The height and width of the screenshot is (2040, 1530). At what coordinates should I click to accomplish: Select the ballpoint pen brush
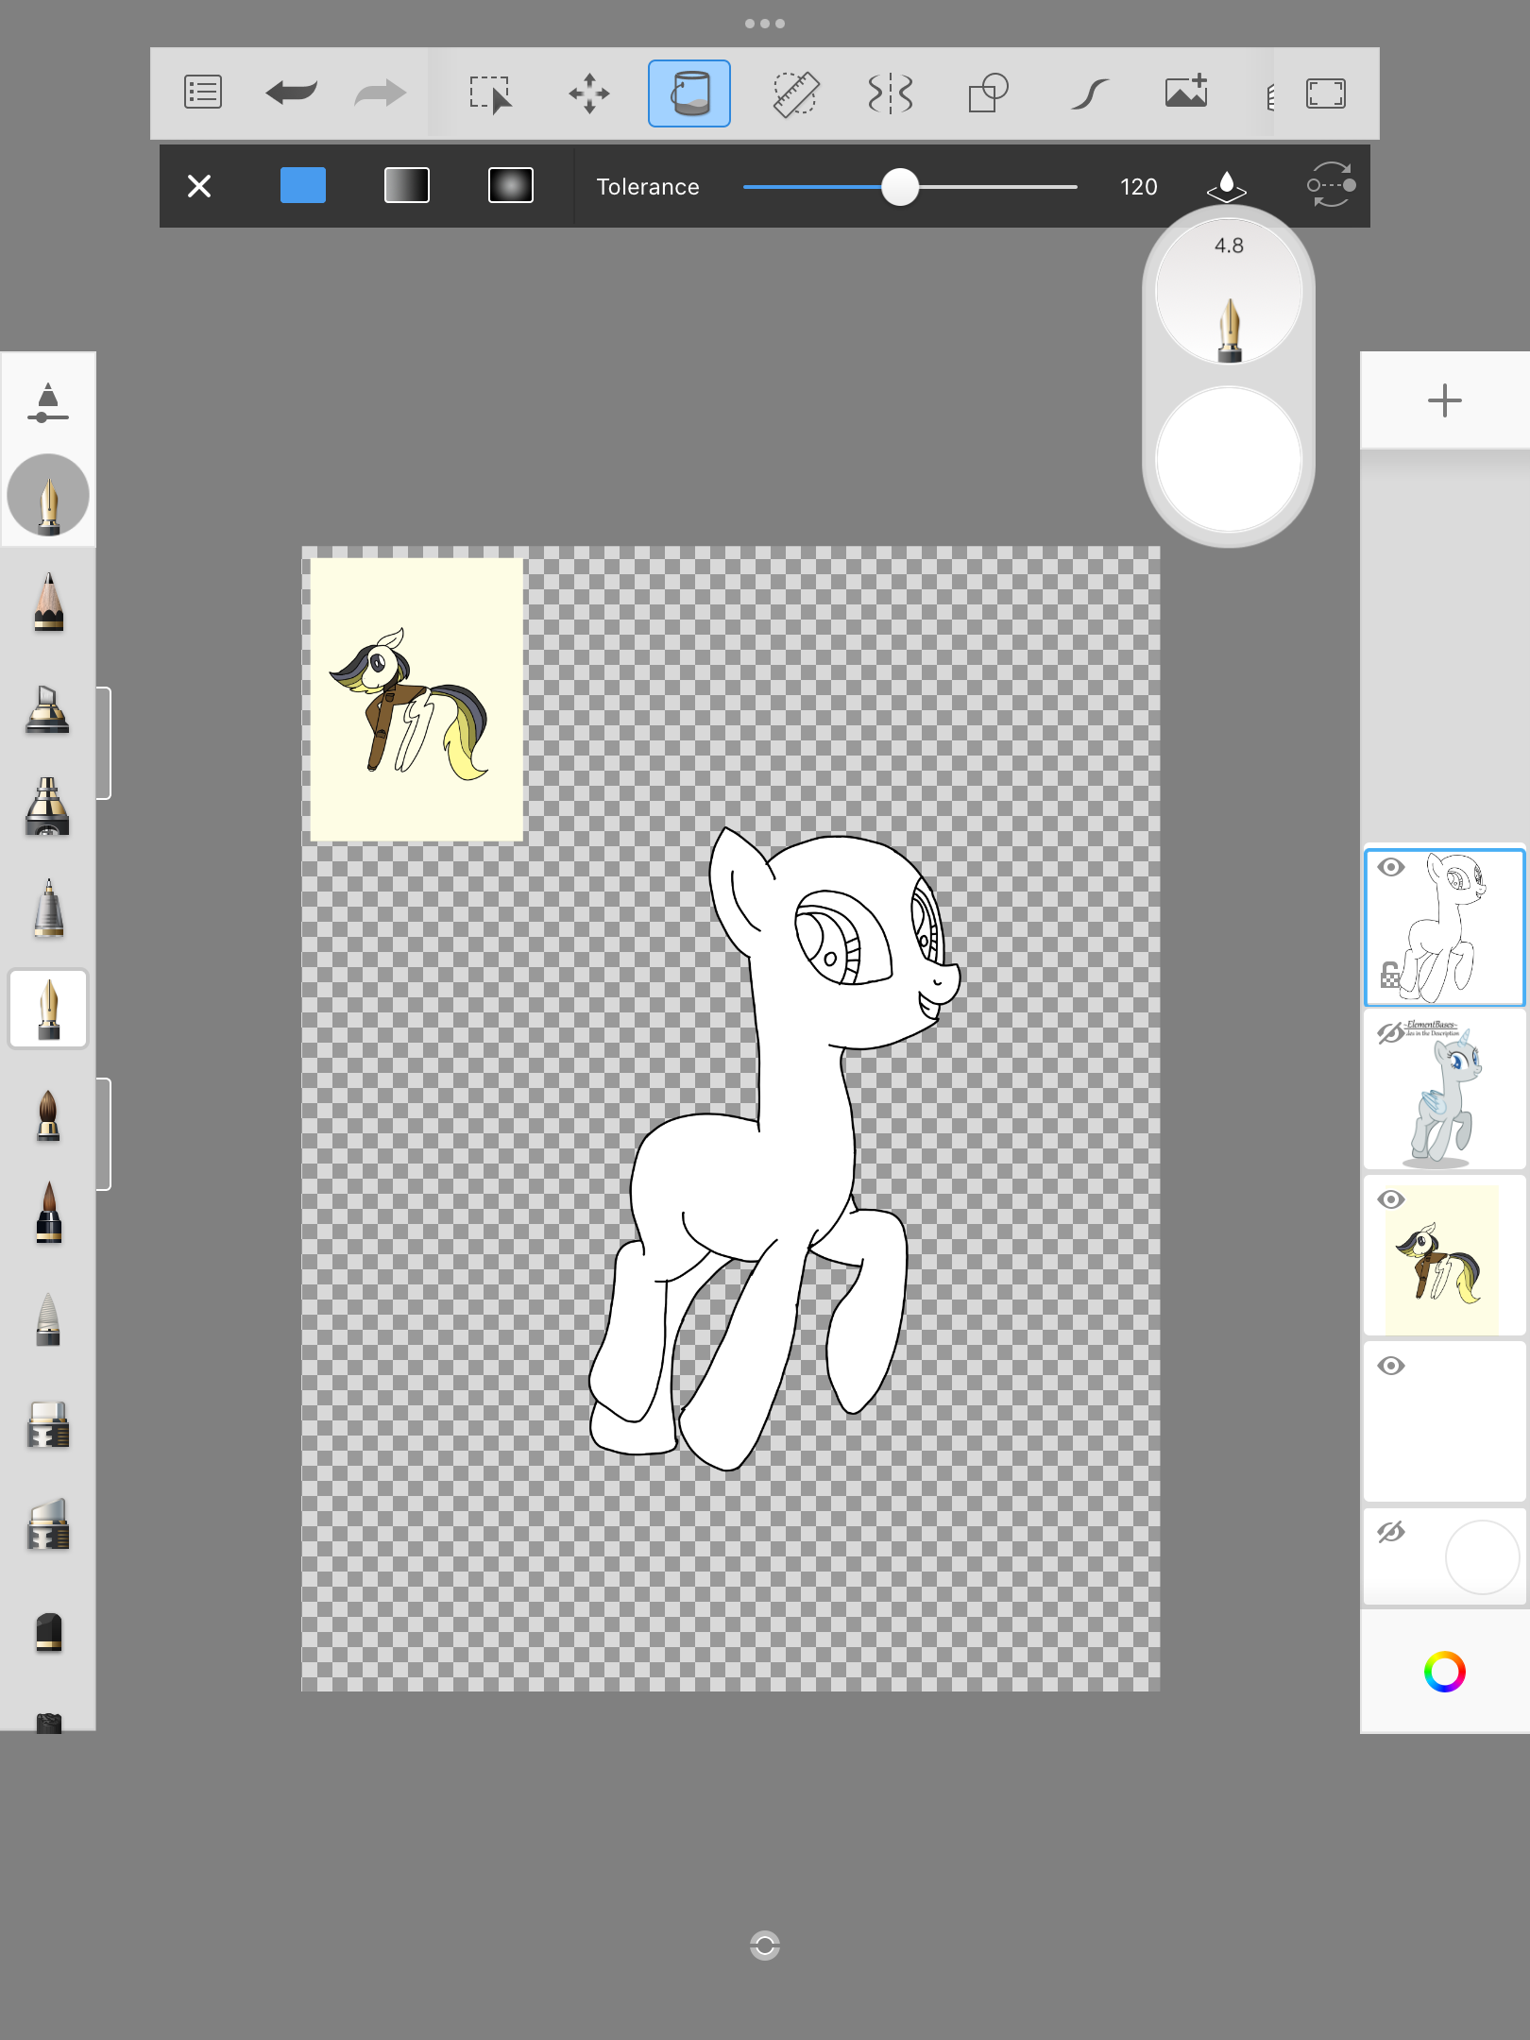click(48, 909)
